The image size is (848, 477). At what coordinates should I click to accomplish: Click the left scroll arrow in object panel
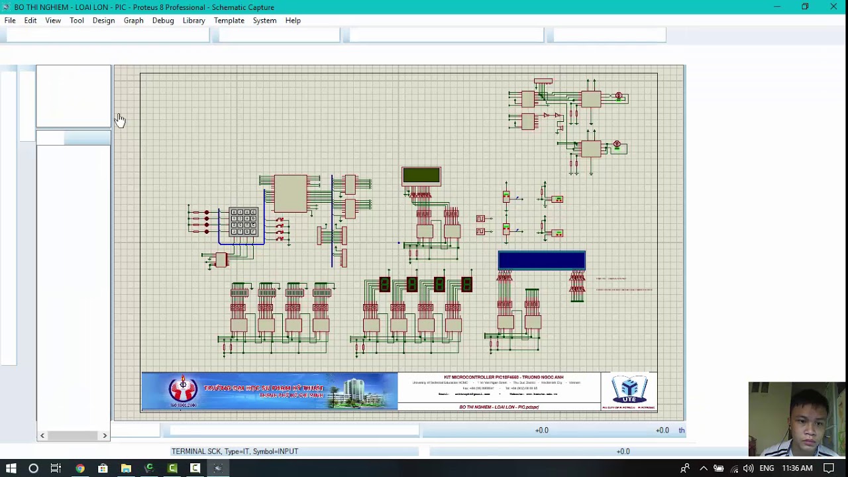coord(42,435)
